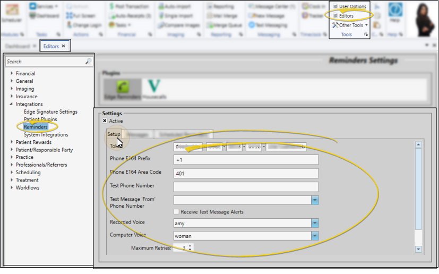Open the Recorded Voice dropdown
The image size is (439, 274).
pos(314,224)
